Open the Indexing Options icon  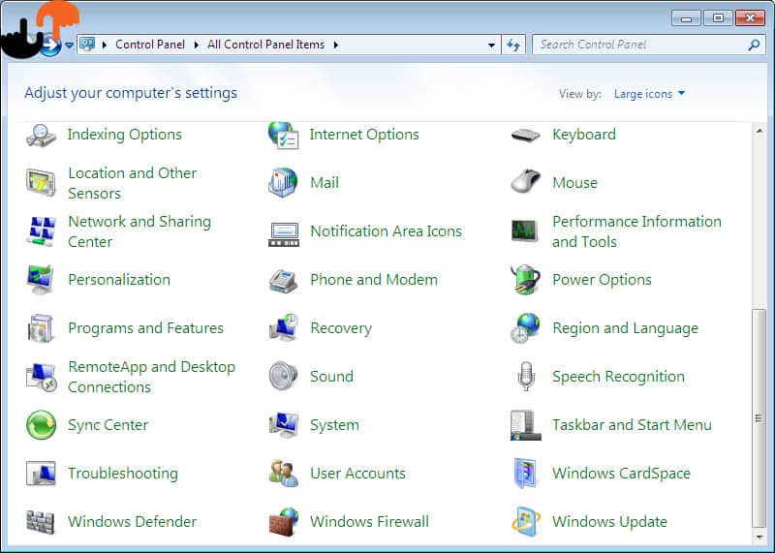41,135
